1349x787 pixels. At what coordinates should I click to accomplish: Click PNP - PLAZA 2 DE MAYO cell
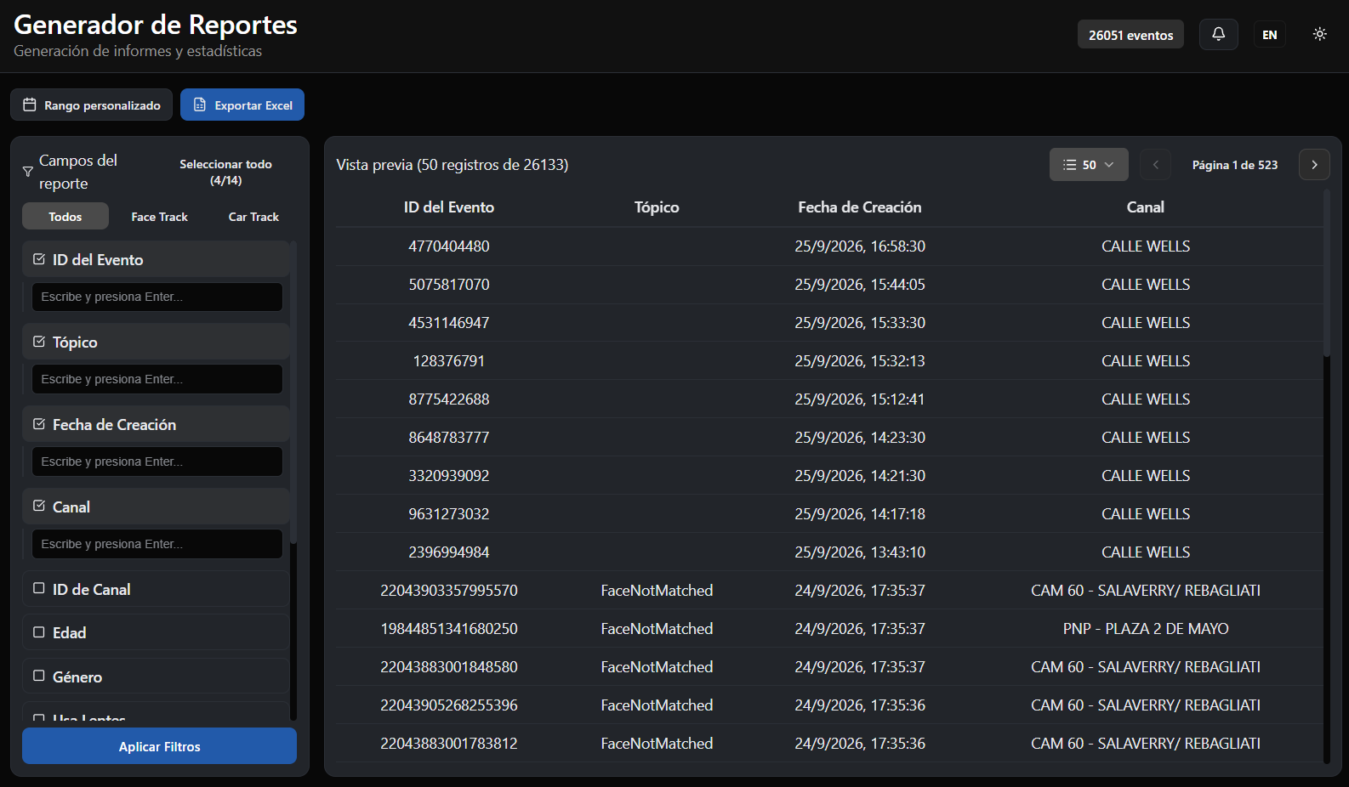coord(1146,628)
